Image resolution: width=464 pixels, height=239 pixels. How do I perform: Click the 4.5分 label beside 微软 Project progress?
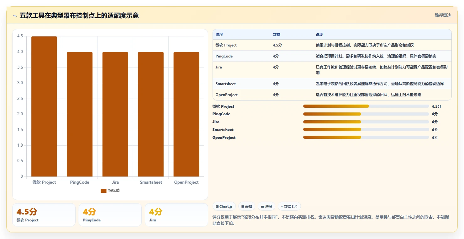click(x=436, y=106)
